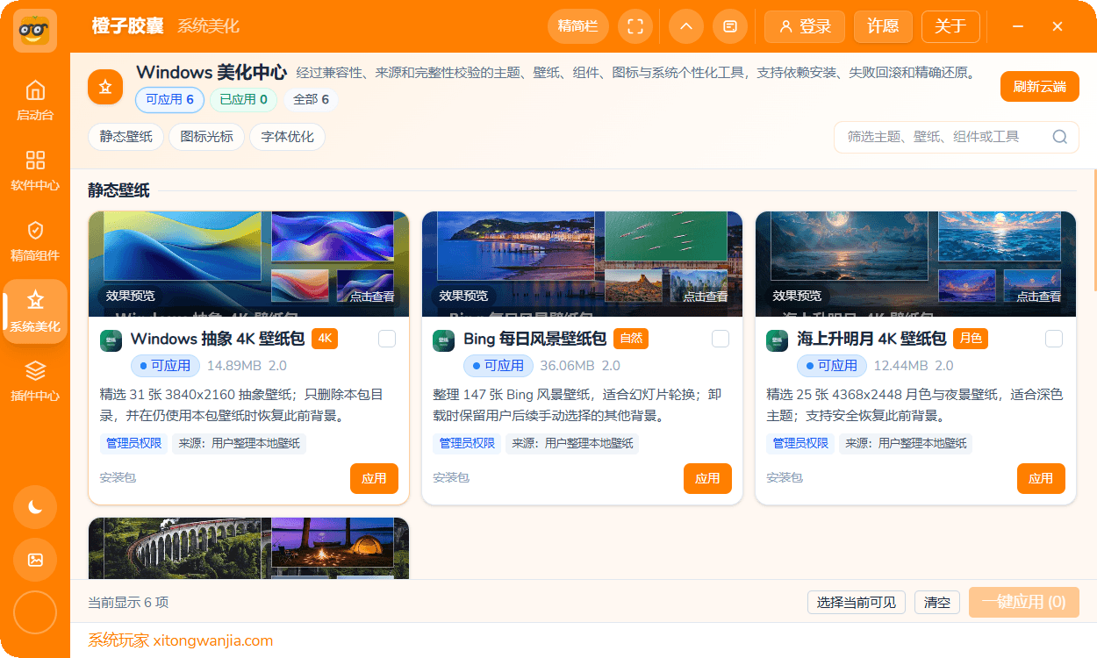1097x658 pixels.
Task: Open the 精简组件 shield sidebar item
Action: point(35,240)
